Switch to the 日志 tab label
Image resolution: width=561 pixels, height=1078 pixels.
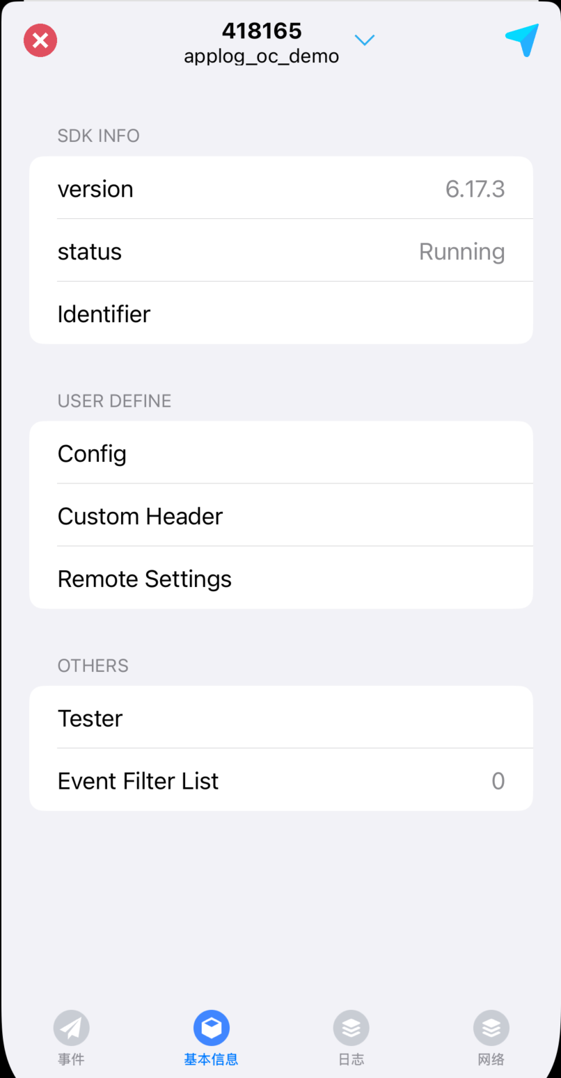point(351,1060)
